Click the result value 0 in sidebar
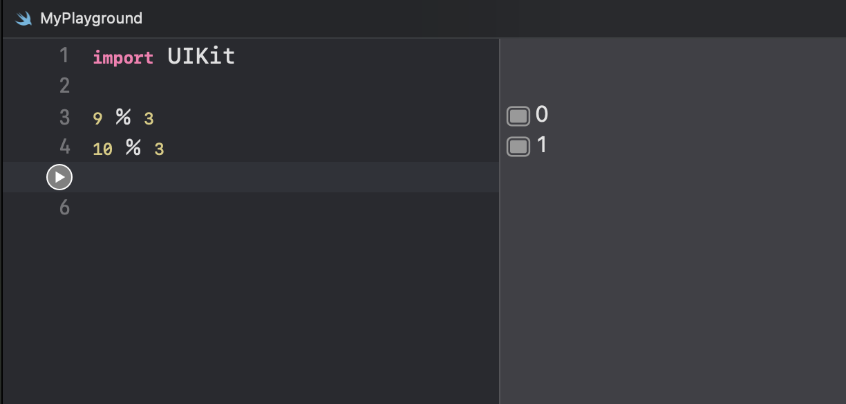 tap(542, 115)
